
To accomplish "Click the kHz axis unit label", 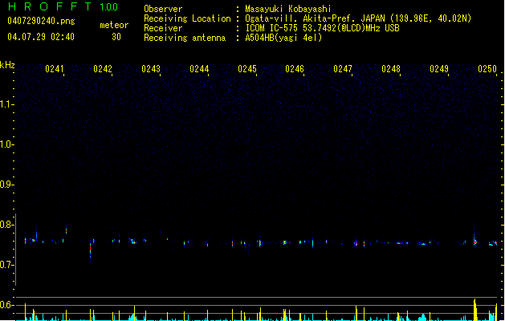I will coord(7,65).
